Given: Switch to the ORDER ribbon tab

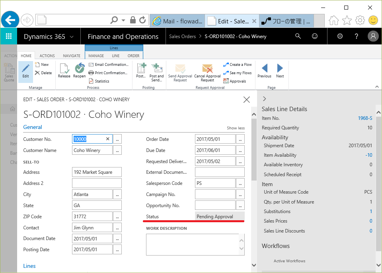Looking at the screenshot, I should tap(134, 56).
